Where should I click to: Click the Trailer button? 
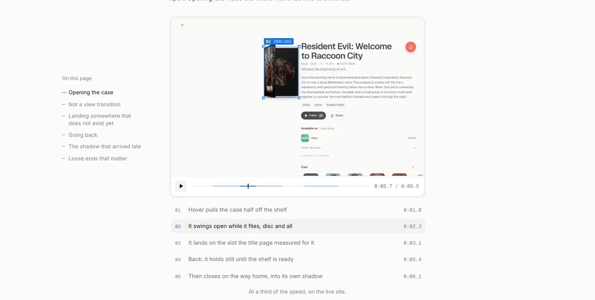tap(313, 116)
